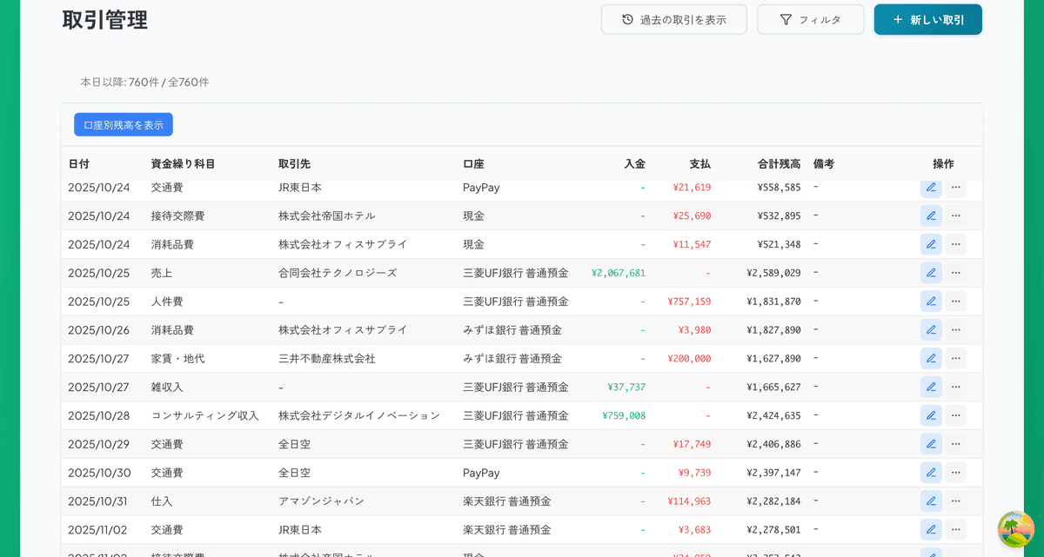This screenshot has width=1044, height=557.
Task: Click the 取引先 column header
Action: coord(294,163)
